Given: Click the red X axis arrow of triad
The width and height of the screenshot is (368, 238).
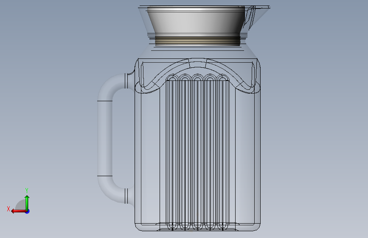Looking at the screenshot, I should tap(19, 211).
